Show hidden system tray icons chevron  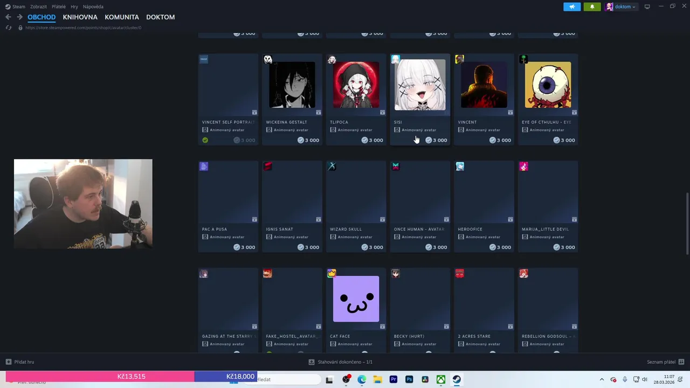602,379
